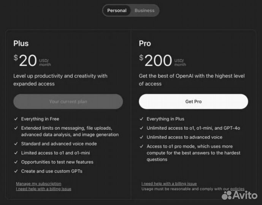Image resolution: width=262 pixels, height=205 pixels.
Task: Click checkmark beside 'Create and use custom GPTs'
Action: tap(16, 171)
